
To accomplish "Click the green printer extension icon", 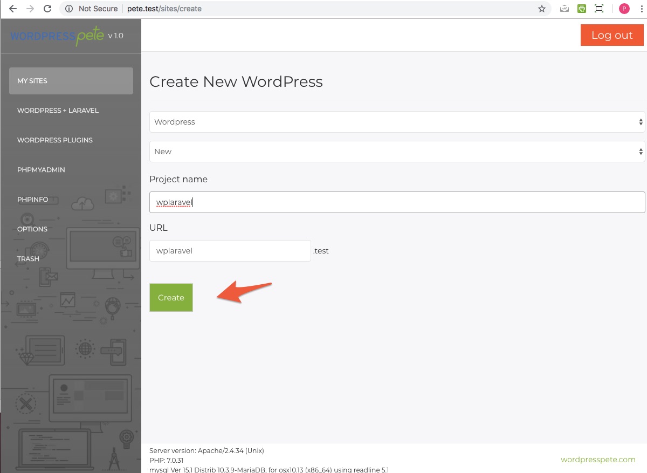I will point(582,9).
